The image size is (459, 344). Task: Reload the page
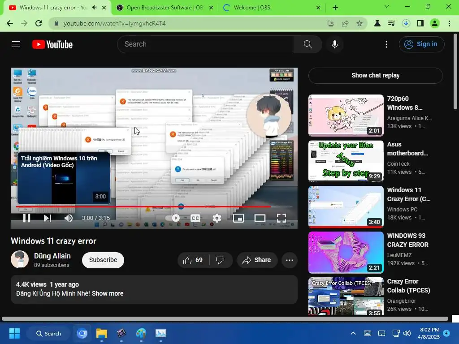click(x=39, y=23)
